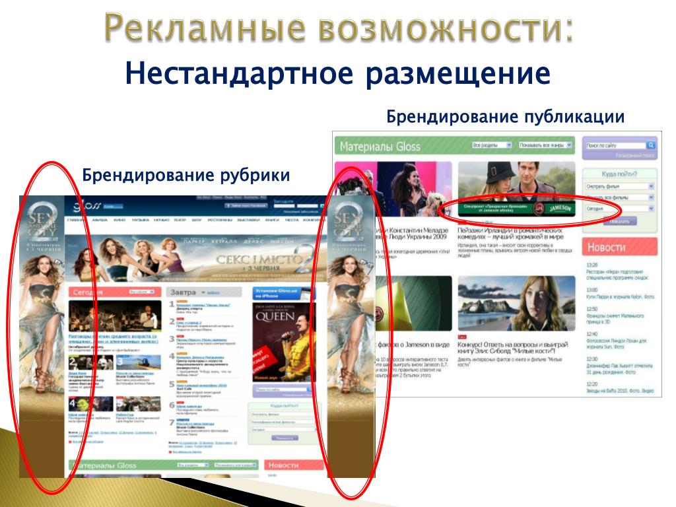Click the green Jameson 'Прекрасная Ирландия' special project banner
The width and height of the screenshot is (676, 507).
pos(516,209)
